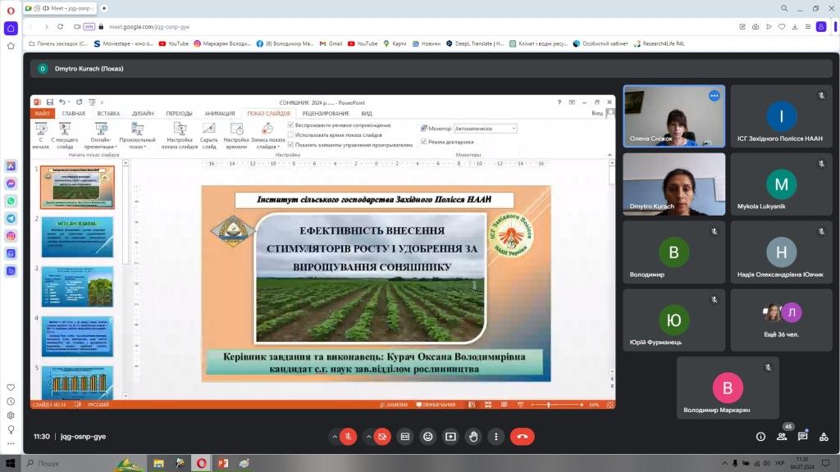Screen dimensions: 840x472
Task: Open the in-call chat panel
Action: point(802,437)
